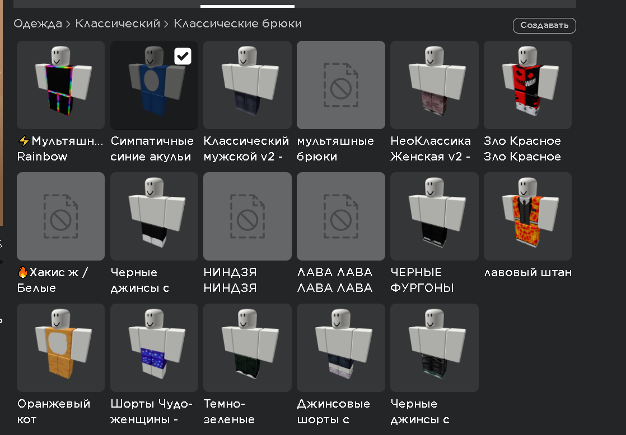Click the ЛАВА ЛАВА title text
Screen dimensions: 626x435
[335, 280]
